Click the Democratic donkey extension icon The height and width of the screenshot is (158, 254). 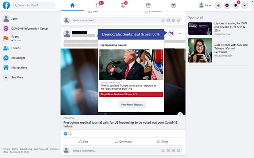(171, 34)
